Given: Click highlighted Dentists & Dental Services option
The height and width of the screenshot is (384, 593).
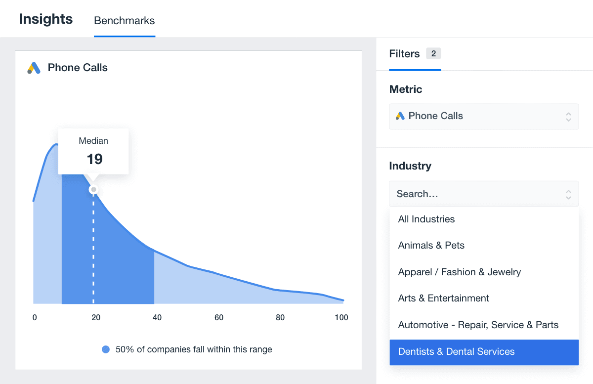Looking at the screenshot, I should 457,352.
